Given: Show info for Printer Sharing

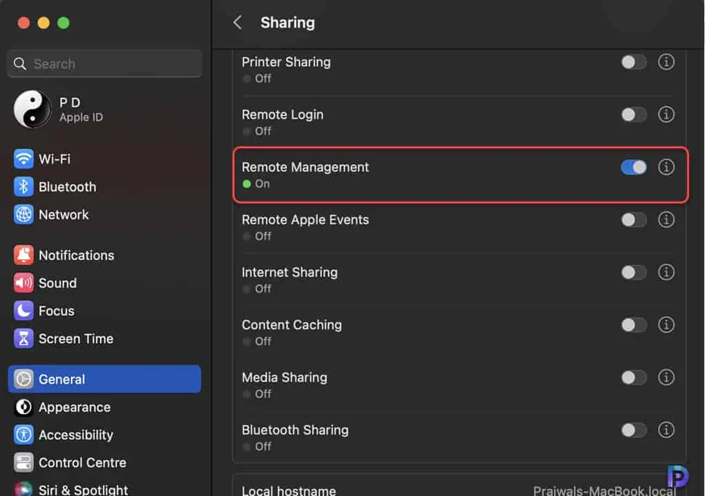Looking at the screenshot, I should click(x=666, y=61).
